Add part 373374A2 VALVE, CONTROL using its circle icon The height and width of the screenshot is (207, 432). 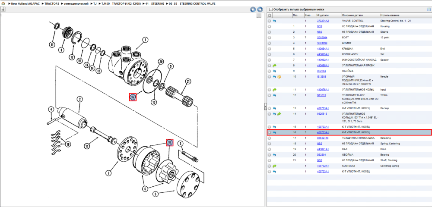270,21
